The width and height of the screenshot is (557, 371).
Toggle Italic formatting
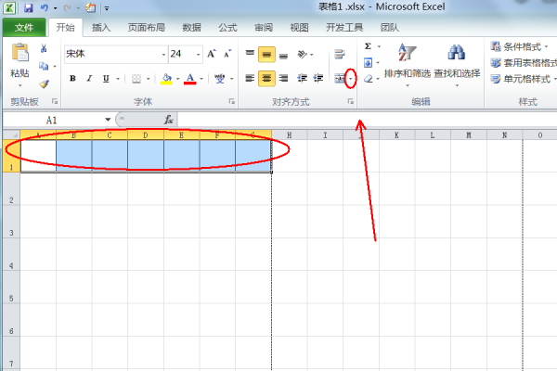tap(89, 79)
